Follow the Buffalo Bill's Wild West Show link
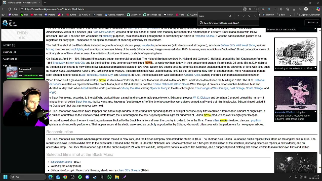The image size is (322, 181). coord(238,46)
